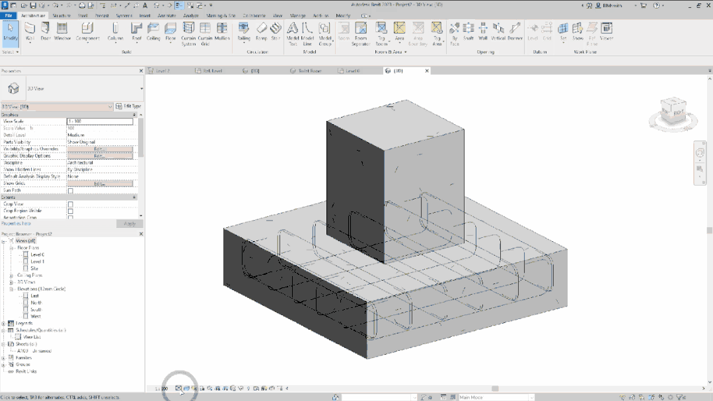Image resolution: width=713 pixels, height=401 pixels.
Task: Click the view scale 1:100 control
Action: click(x=161, y=388)
